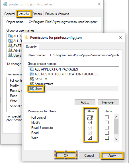Toggle Allow checkbox for Full control

coord(90,117)
